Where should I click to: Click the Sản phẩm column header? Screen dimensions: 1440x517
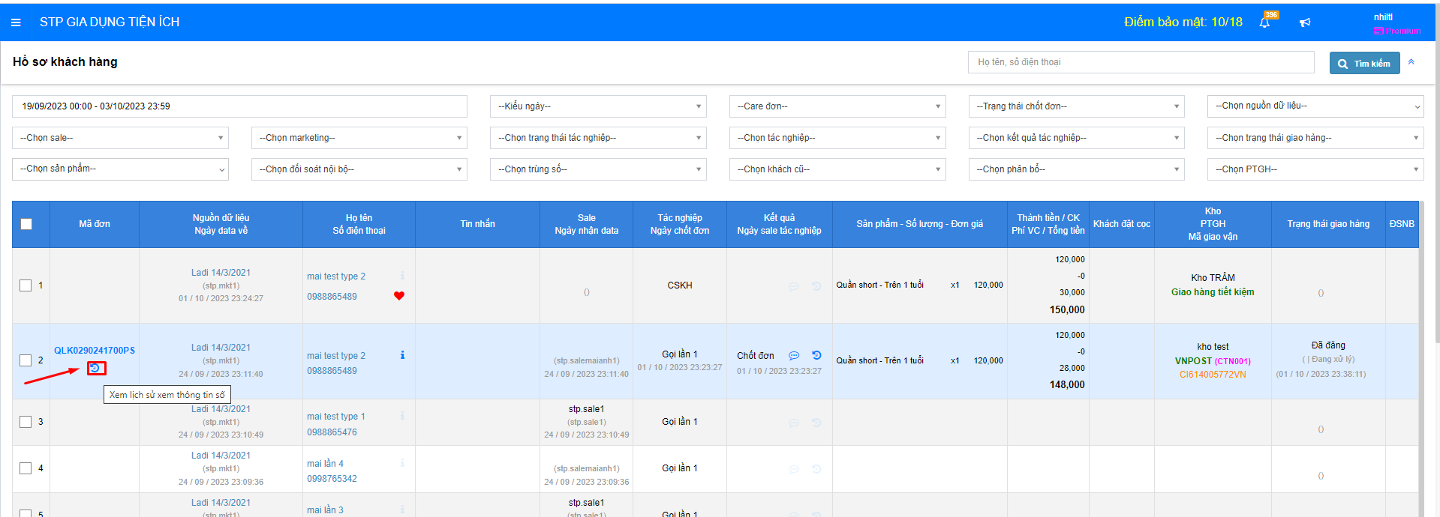[919, 224]
